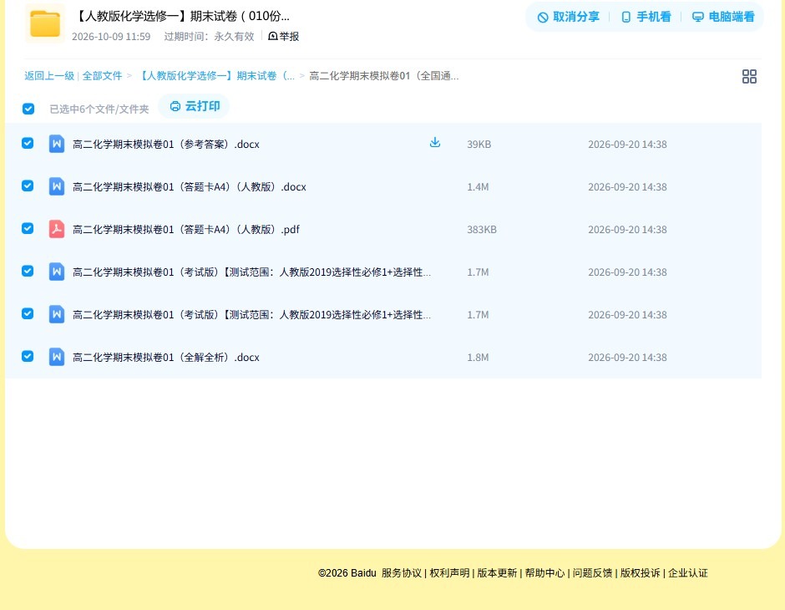Click Word icon of 参考答案.docx

coord(57,144)
